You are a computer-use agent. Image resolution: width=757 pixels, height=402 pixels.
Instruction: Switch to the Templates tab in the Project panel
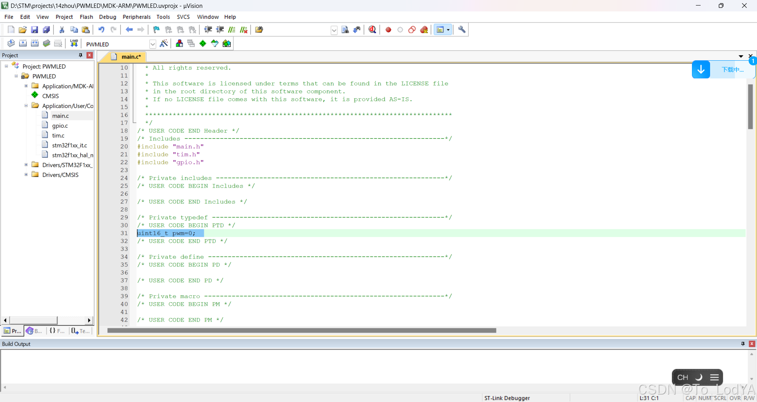click(x=81, y=331)
